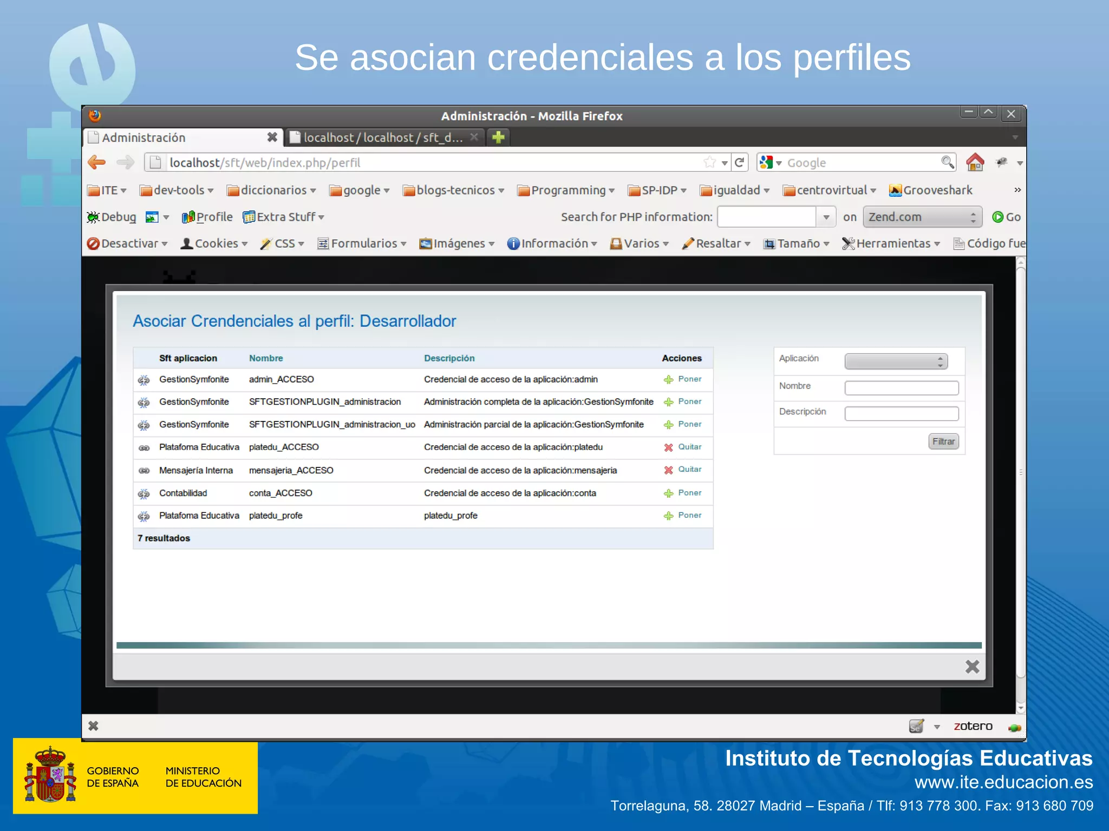This screenshot has height=831, width=1109.
Task: Click Quitar for platedu_ACCESO credential
Action: coord(683,447)
